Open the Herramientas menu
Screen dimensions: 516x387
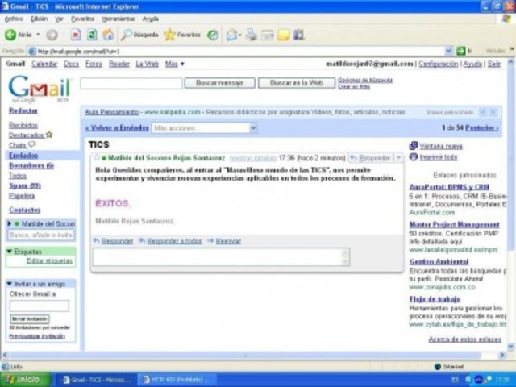(x=119, y=19)
